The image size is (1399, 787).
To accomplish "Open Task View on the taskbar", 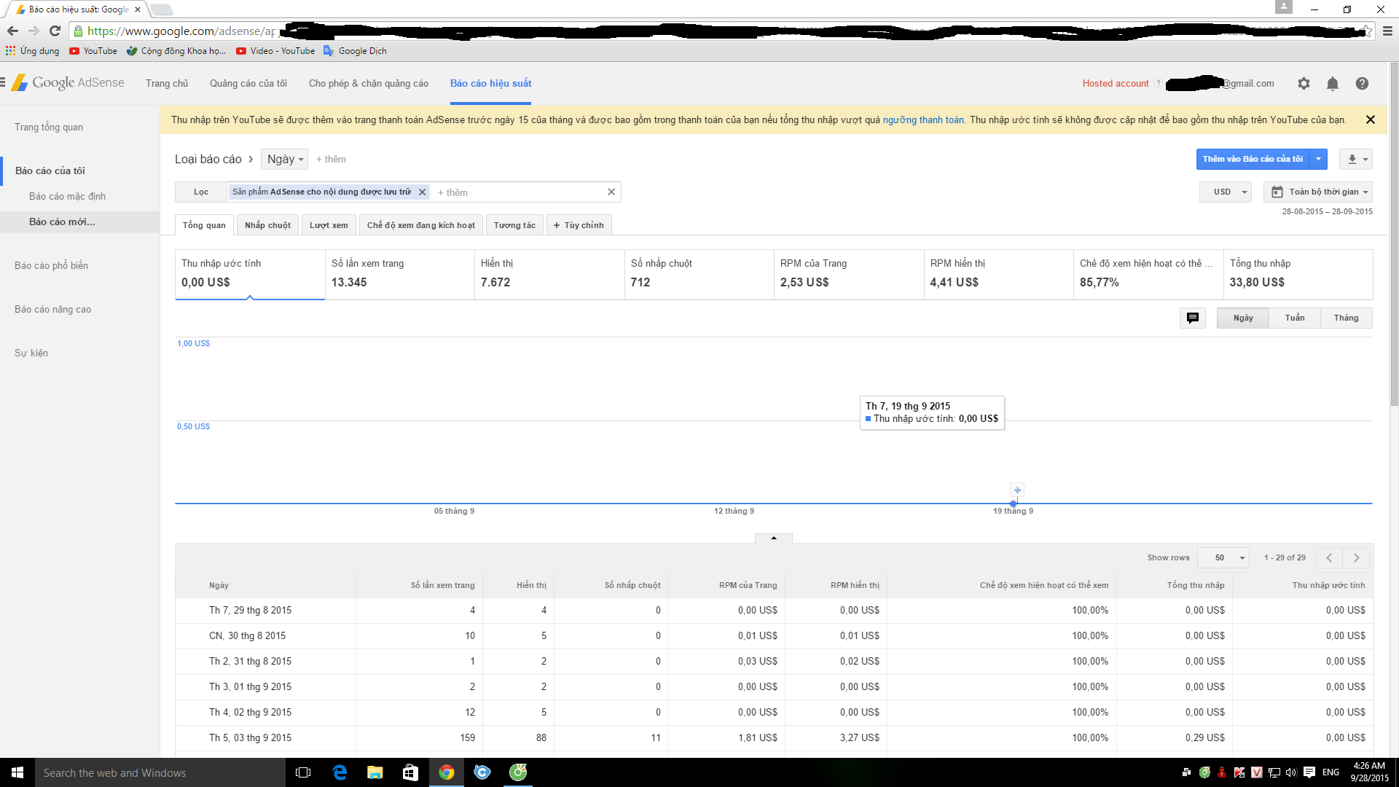I will (303, 772).
